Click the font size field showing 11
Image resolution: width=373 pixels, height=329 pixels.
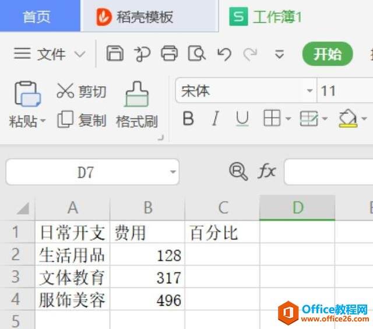345,91
